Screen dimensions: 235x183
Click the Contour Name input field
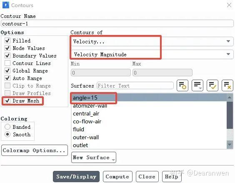[117, 23]
